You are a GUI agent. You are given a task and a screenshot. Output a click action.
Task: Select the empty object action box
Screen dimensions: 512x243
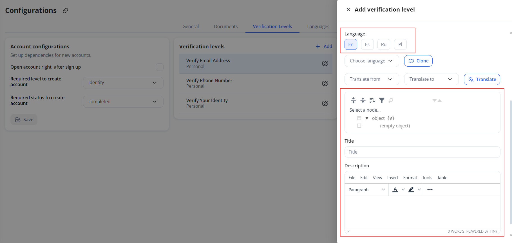pos(359,126)
